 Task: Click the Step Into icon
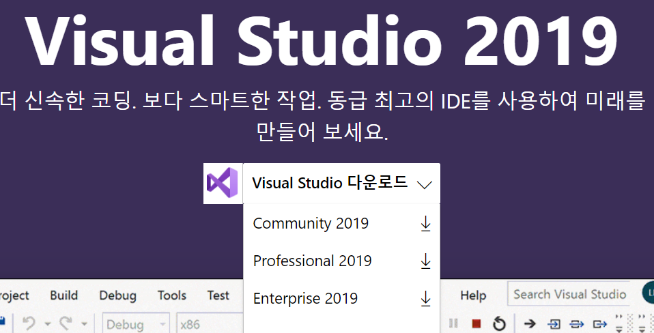tap(554, 324)
